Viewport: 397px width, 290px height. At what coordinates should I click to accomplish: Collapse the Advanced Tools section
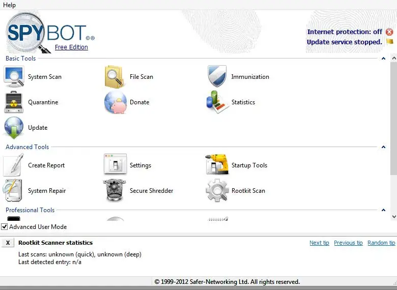[x=383, y=147]
